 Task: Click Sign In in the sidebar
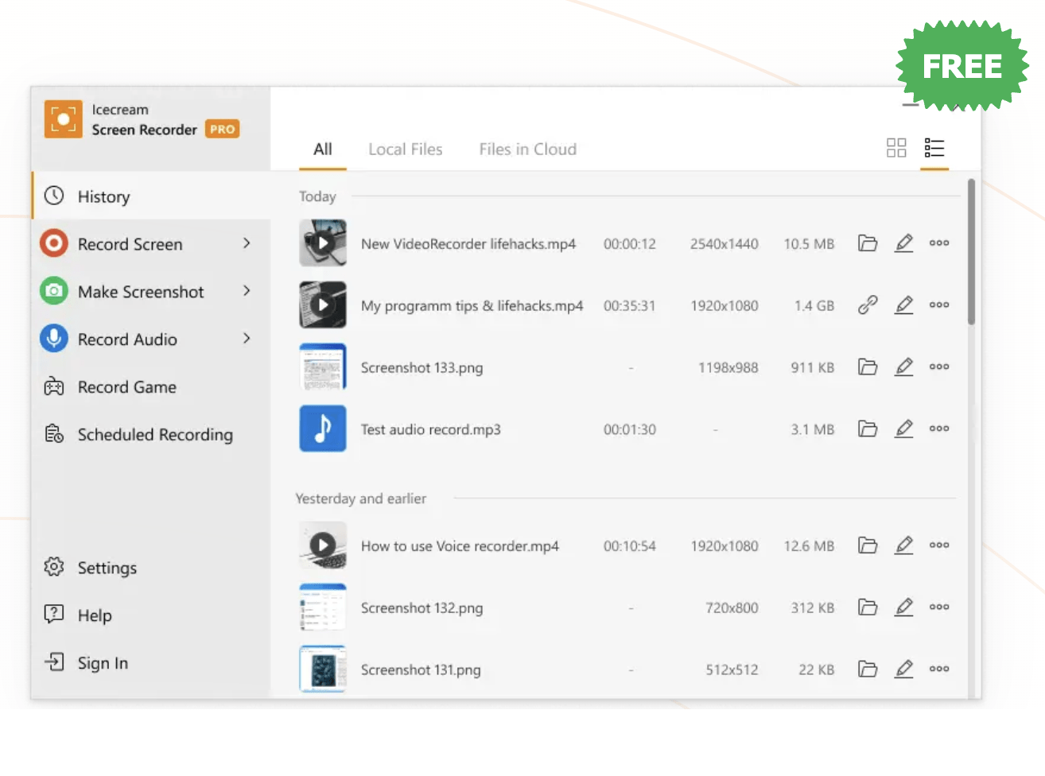102,663
